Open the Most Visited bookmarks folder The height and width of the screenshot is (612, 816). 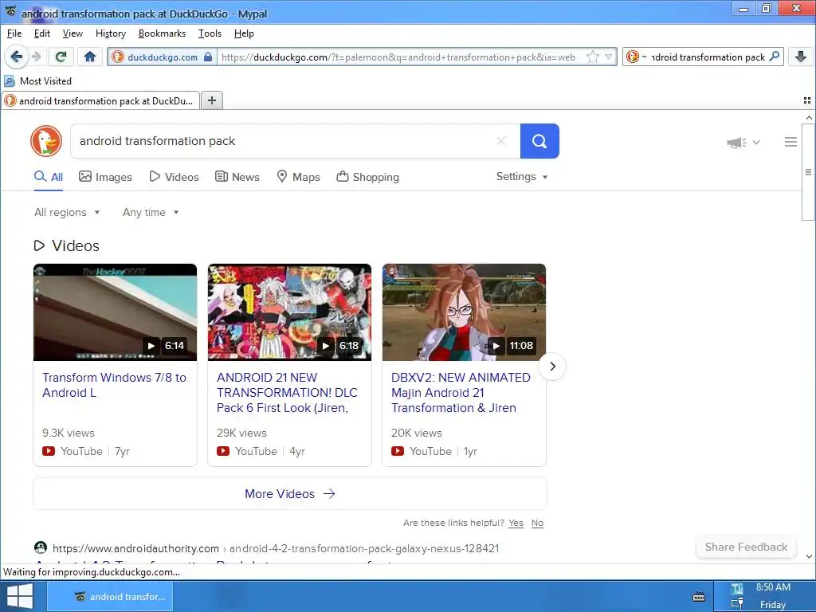pos(38,80)
